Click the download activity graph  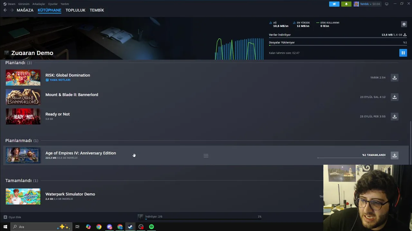click(x=239, y=49)
